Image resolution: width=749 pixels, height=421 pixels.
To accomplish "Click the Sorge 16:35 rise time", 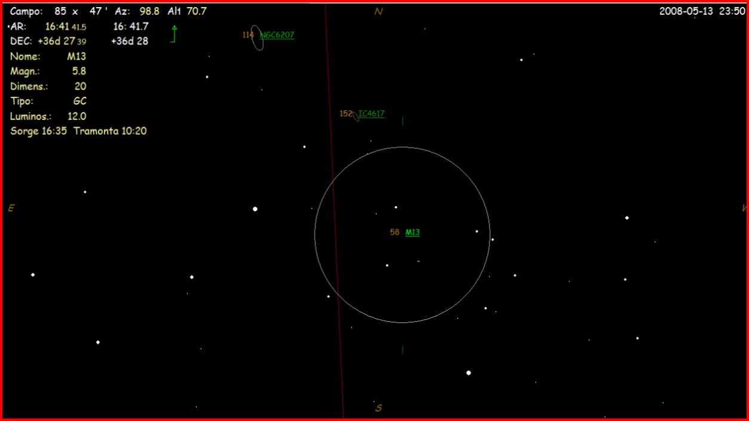I will [39, 131].
